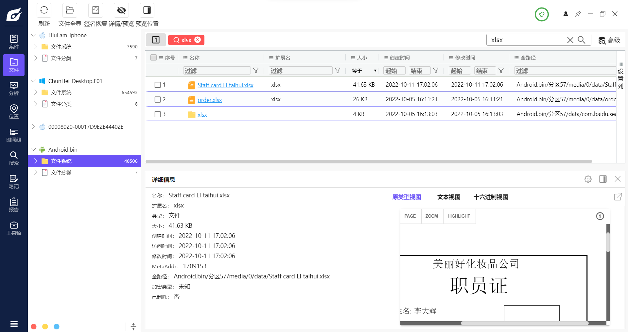Click the preview vertical scrollbar
The width and height of the screenshot is (628, 332).
[608, 242]
